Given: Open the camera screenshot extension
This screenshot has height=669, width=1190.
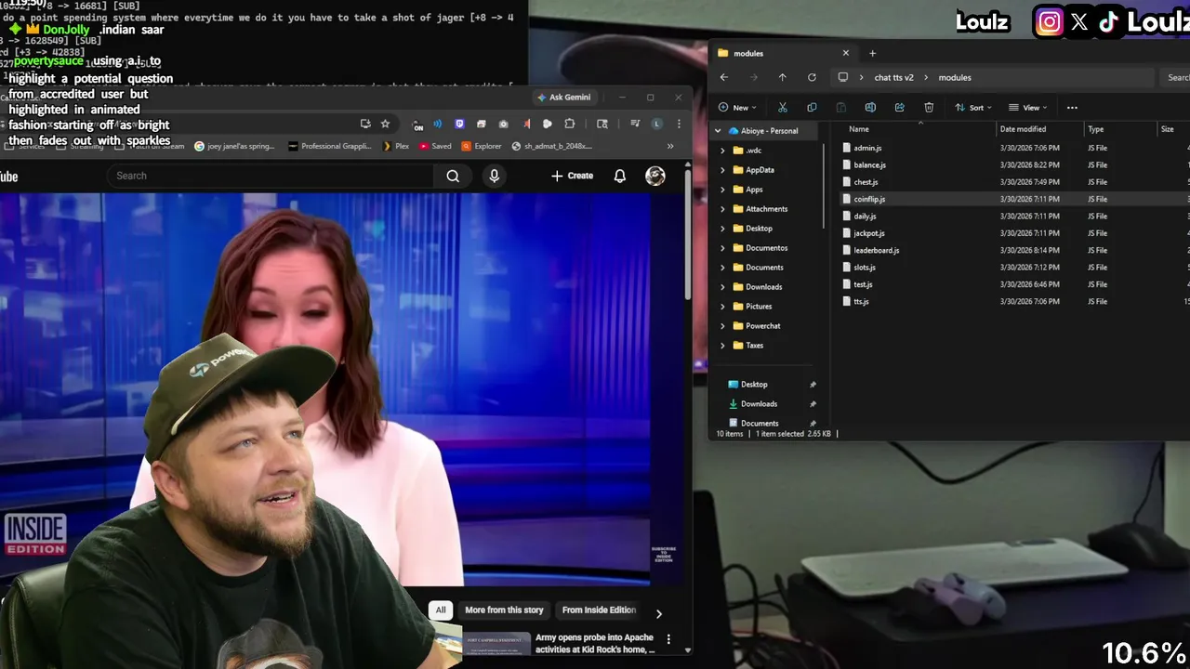Looking at the screenshot, I should point(503,124).
